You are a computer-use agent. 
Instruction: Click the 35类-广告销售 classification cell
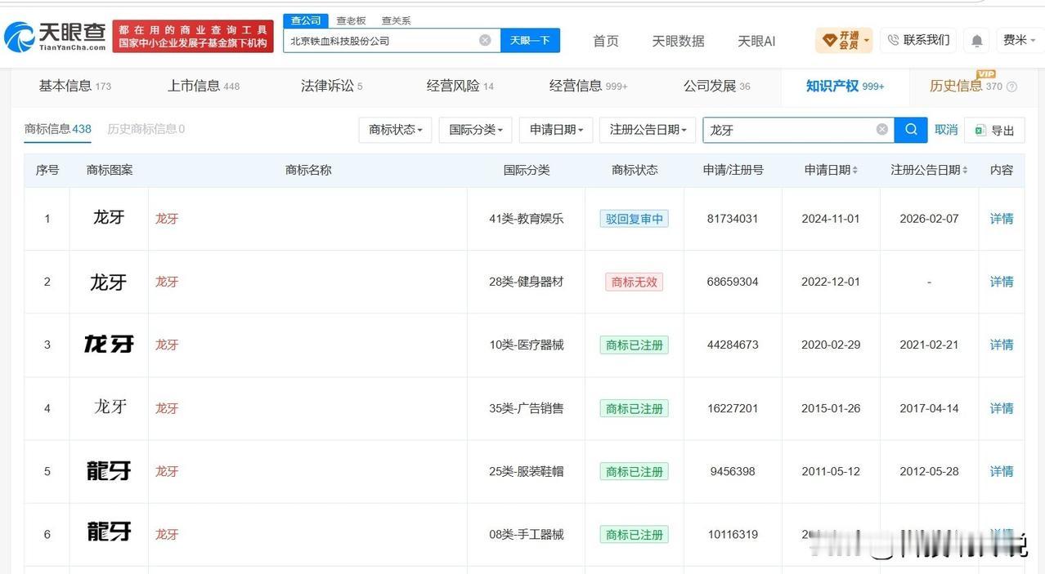click(527, 408)
